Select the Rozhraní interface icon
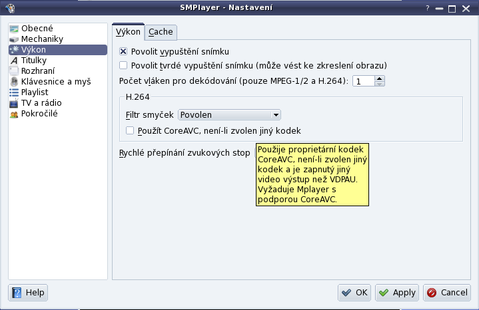479x310 pixels. [x=14, y=71]
